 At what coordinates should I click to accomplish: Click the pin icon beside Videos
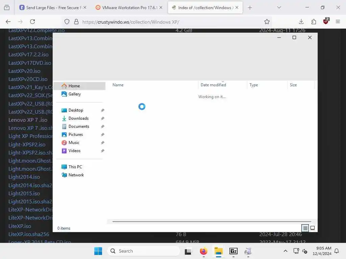[103, 151]
